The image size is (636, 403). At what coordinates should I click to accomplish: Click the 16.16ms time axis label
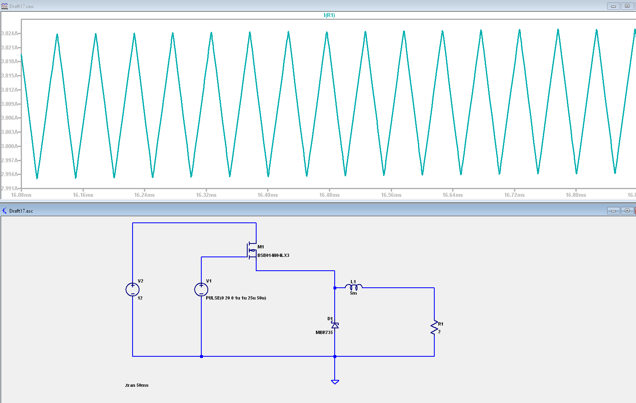click(83, 195)
